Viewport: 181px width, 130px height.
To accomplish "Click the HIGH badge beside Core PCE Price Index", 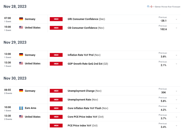I will pyautogui.click(x=56, y=116).
